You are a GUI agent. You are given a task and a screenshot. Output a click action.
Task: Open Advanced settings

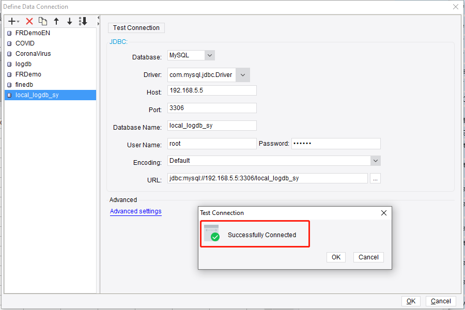(135, 211)
